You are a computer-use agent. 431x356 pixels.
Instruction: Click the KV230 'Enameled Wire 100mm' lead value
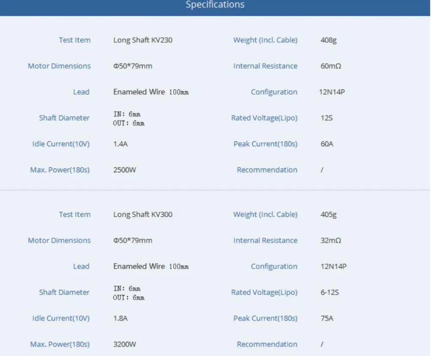(x=151, y=92)
